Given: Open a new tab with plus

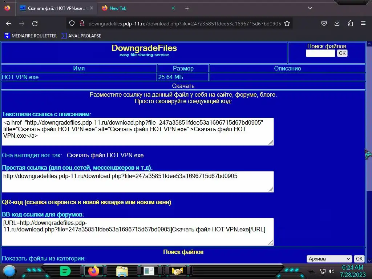Looking at the screenshot, I should (187, 8).
